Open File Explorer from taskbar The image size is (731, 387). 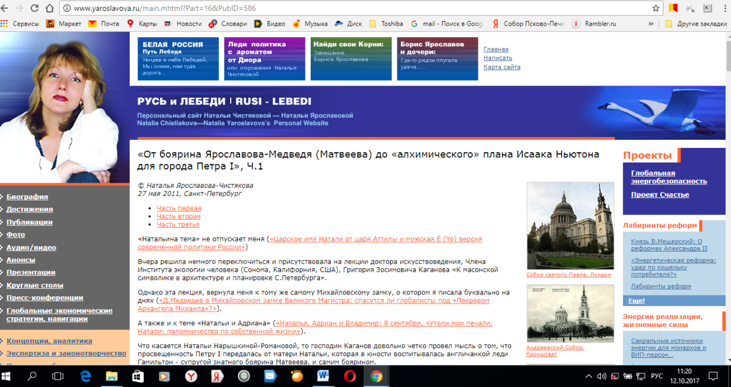111,376
